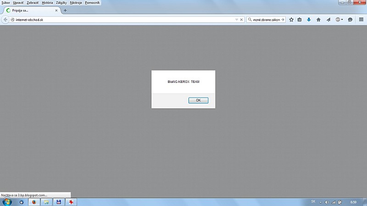The width and height of the screenshot is (367, 206).
Task: Go to the Home page icon
Action: click(318, 20)
